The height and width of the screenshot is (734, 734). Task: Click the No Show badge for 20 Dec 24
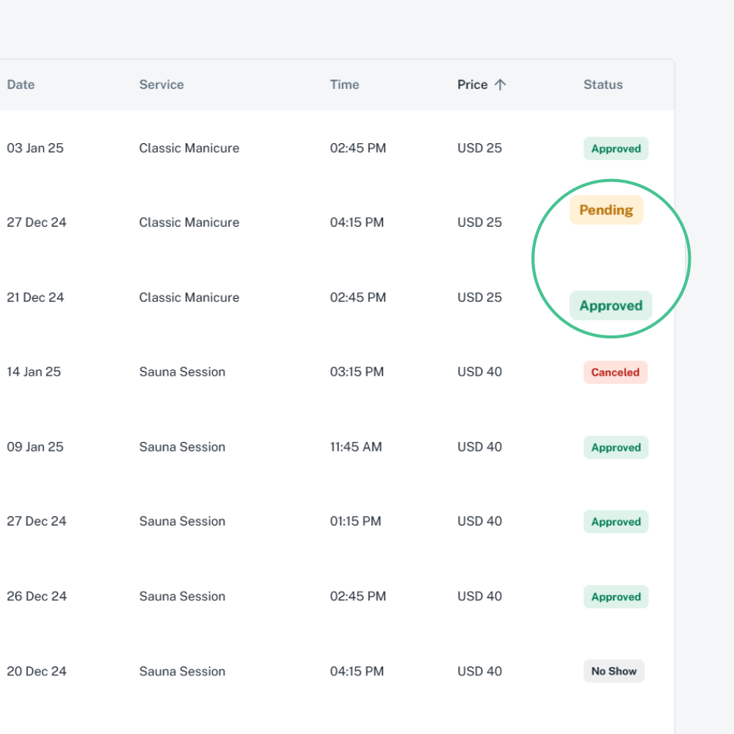pos(614,671)
